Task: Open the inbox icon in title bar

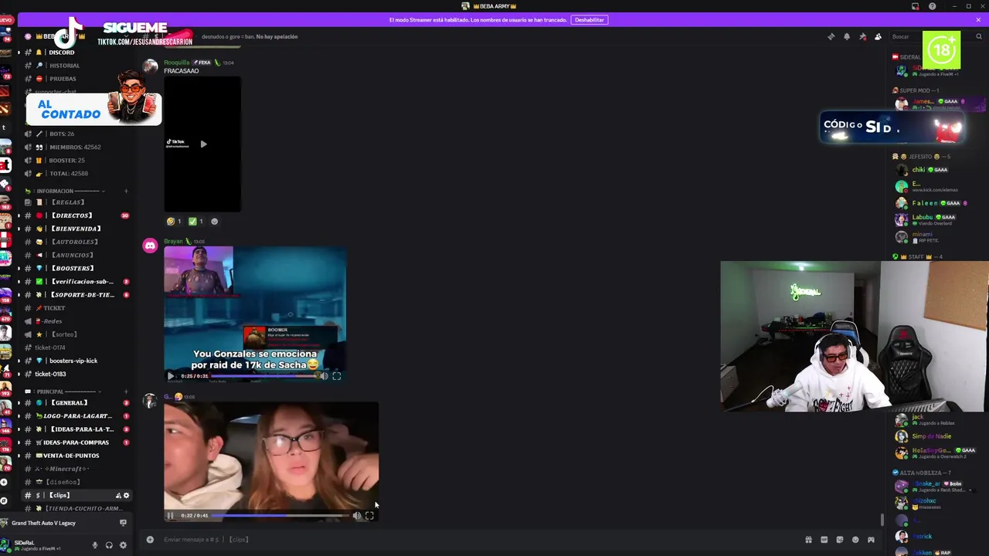Action: pyautogui.click(x=916, y=6)
